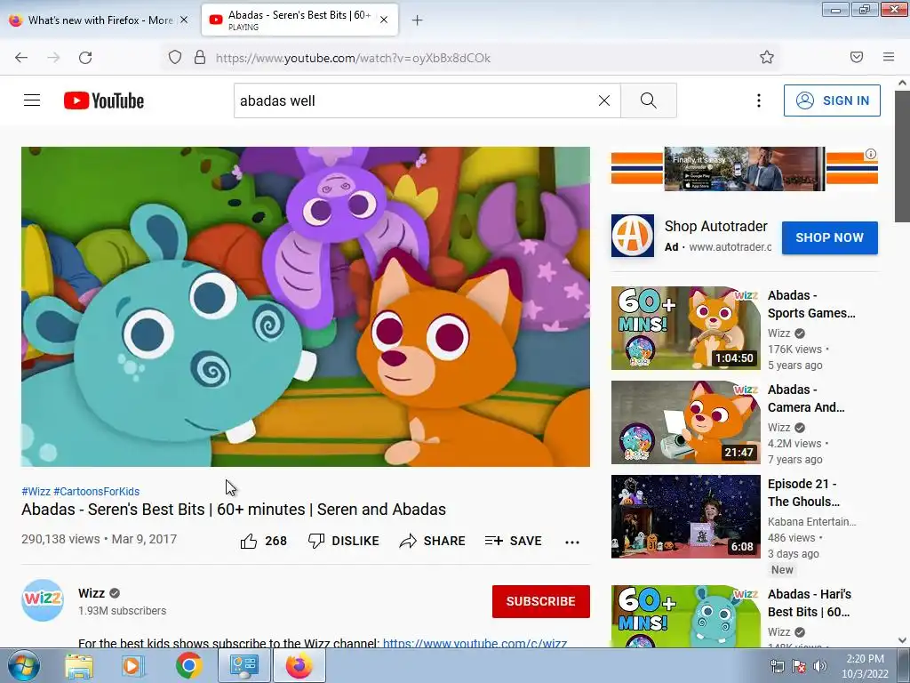The height and width of the screenshot is (683, 910).
Task: Open Episode 21 The Ghouls video thumbnail
Action: click(685, 517)
